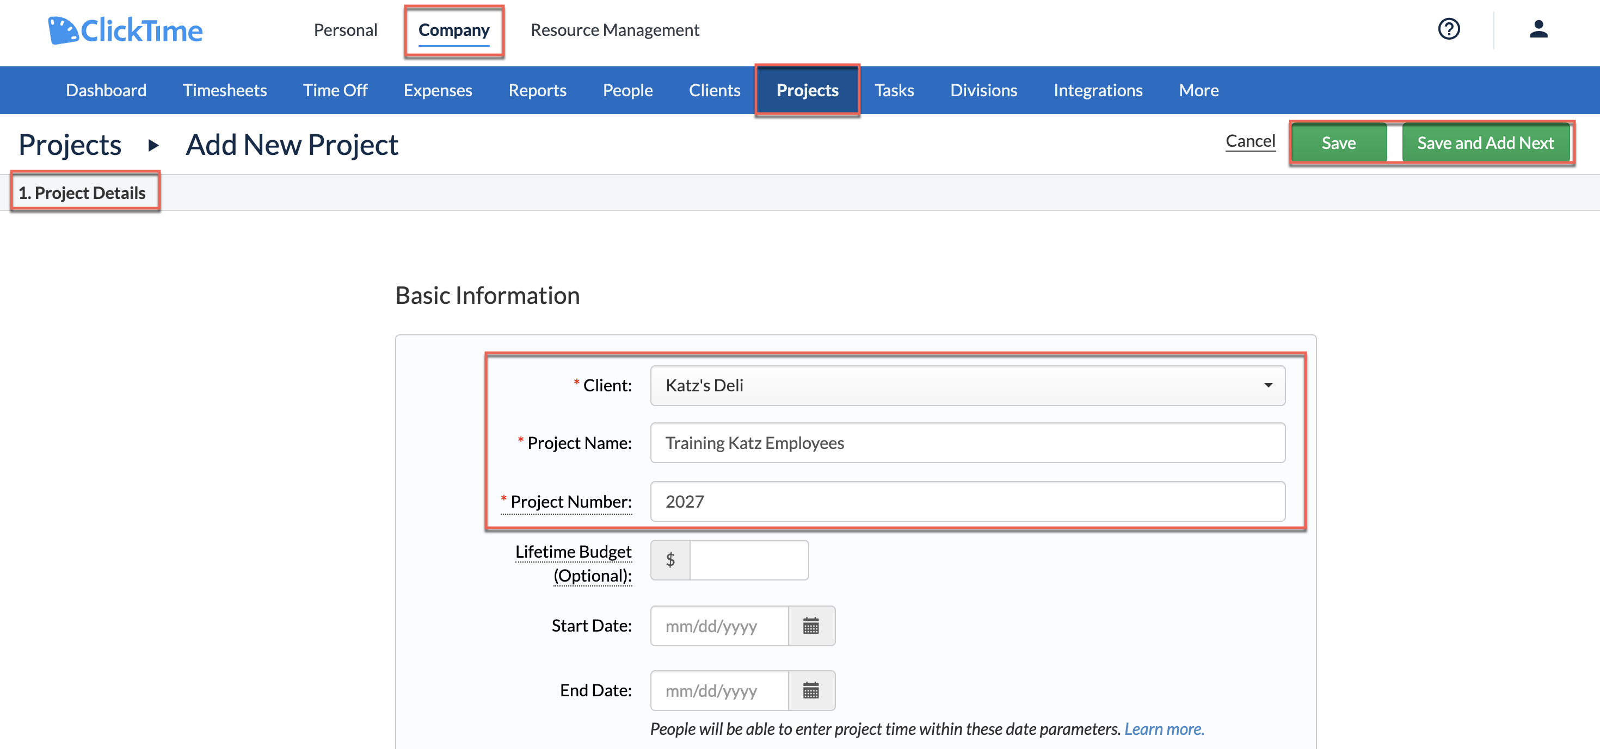Click the Start Date text field
The image size is (1600, 749).
click(x=718, y=626)
